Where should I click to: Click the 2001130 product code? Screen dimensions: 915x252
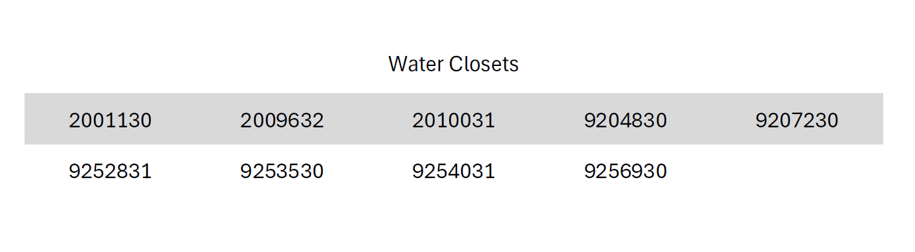pyautogui.click(x=110, y=121)
